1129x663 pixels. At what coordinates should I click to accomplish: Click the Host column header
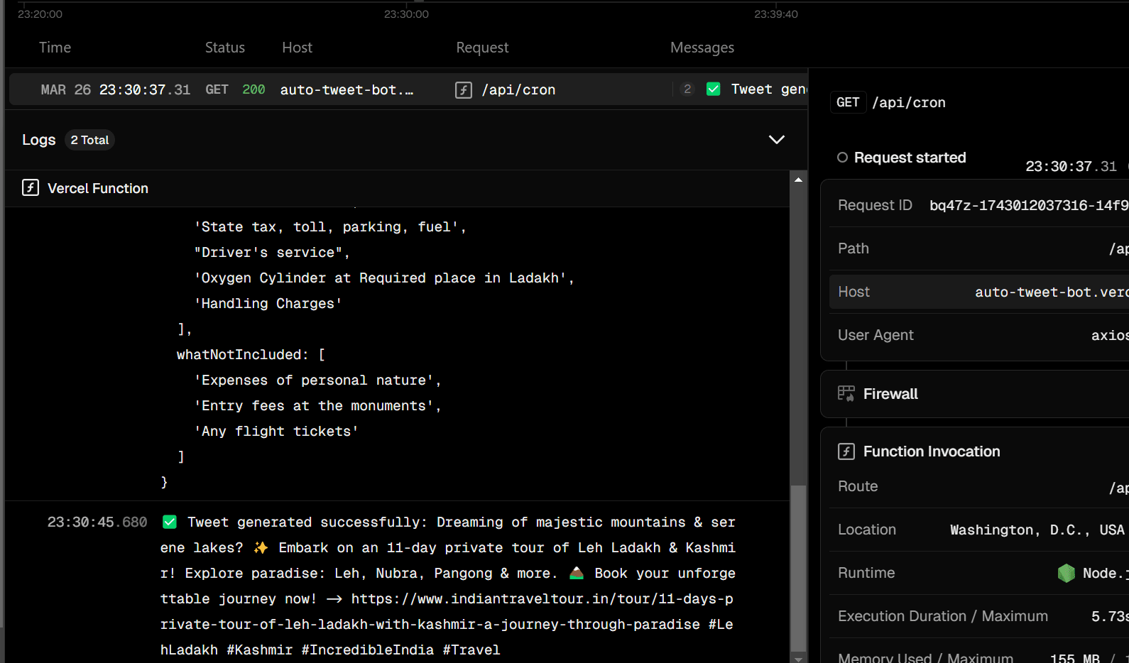(x=297, y=48)
